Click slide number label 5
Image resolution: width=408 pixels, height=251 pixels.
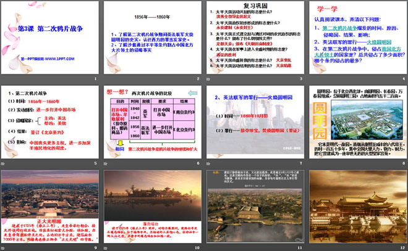(95, 163)
